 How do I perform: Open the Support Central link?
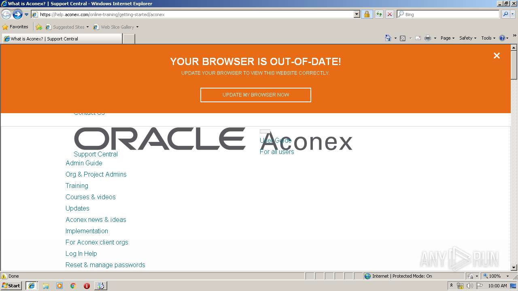(96, 154)
